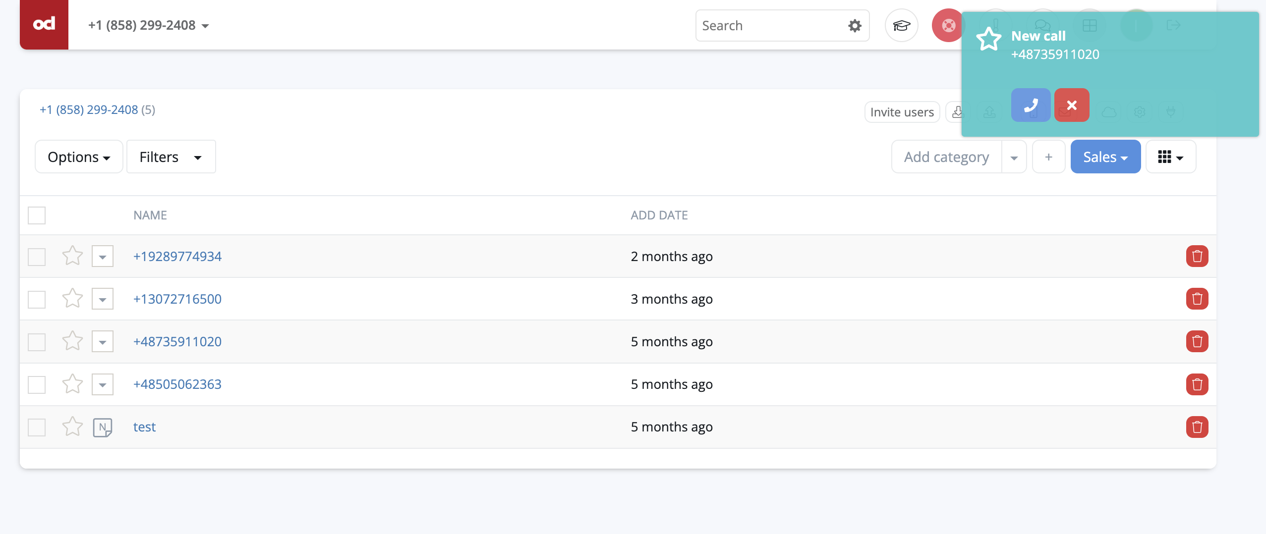Image resolution: width=1266 pixels, height=534 pixels.
Task: Open the Filters dropdown
Action: coord(171,157)
